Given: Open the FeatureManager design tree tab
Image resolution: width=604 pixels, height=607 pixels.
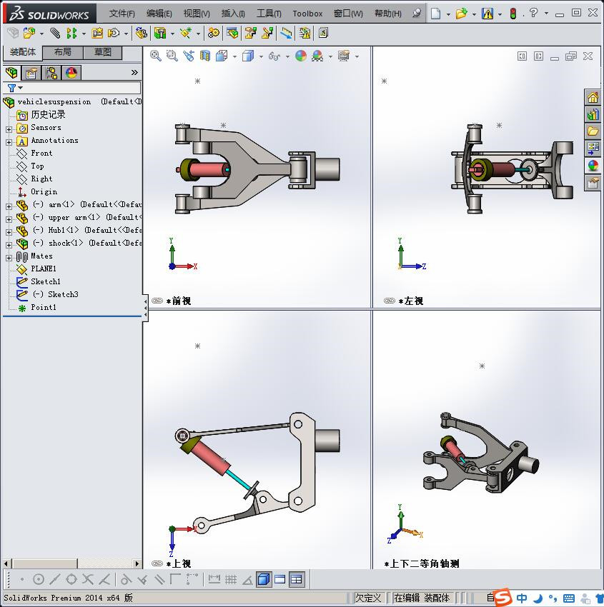Looking at the screenshot, I should click(x=11, y=73).
